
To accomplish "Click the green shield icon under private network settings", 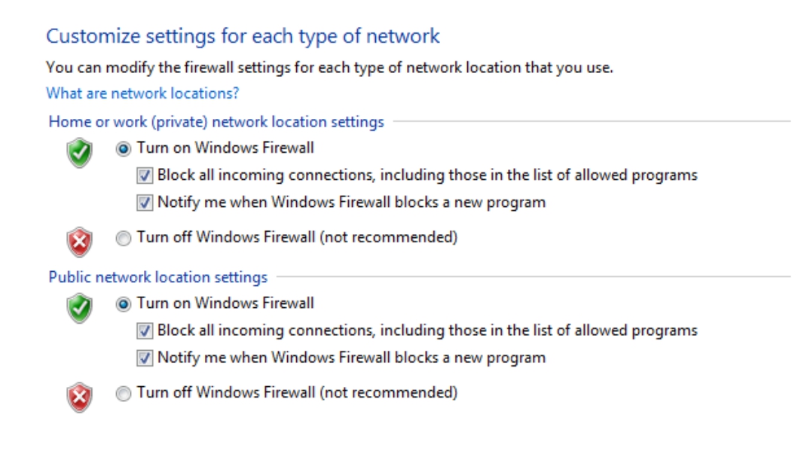I will click(x=81, y=153).
